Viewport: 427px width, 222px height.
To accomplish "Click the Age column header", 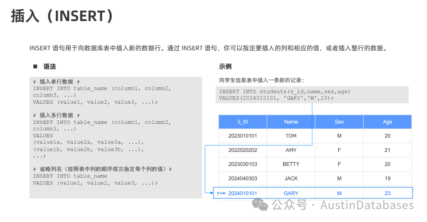I will click(x=387, y=121).
